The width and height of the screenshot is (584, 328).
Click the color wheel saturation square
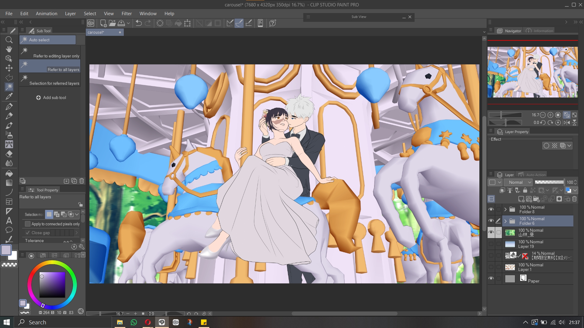(52, 285)
